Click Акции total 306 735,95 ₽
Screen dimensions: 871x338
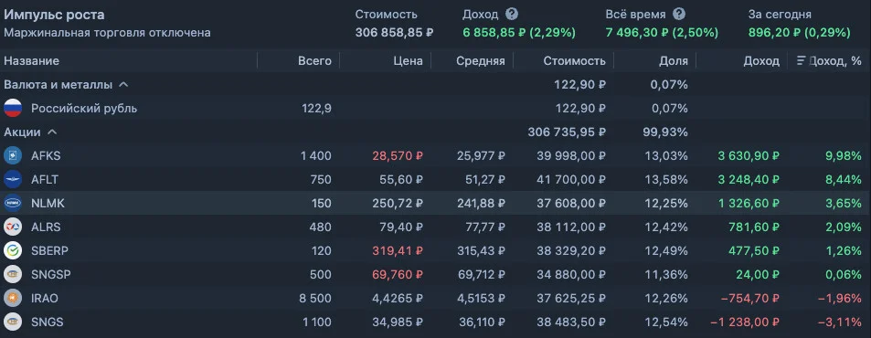tap(567, 132)
